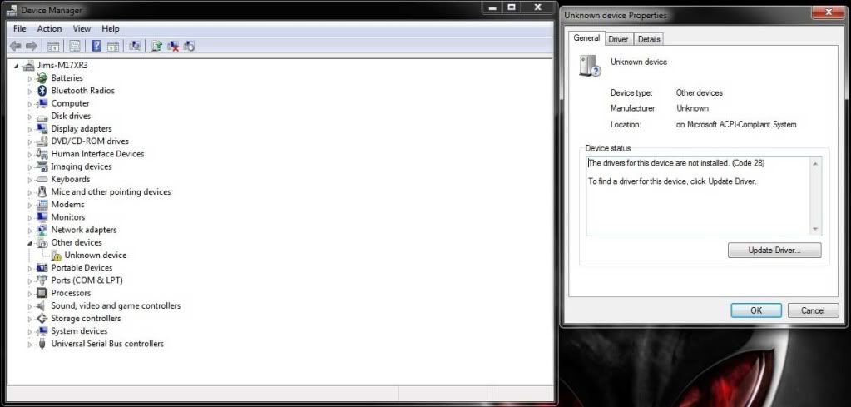Expand the Ports (COM & LPT) arrow

point(30,280)
